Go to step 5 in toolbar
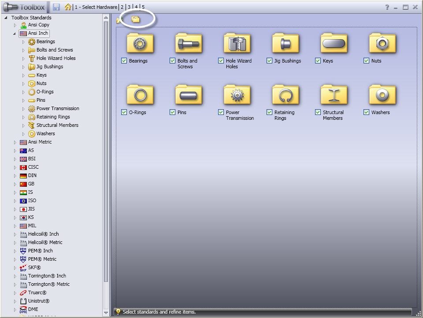The width and height of the screenshot is (423, 318). 143,7
